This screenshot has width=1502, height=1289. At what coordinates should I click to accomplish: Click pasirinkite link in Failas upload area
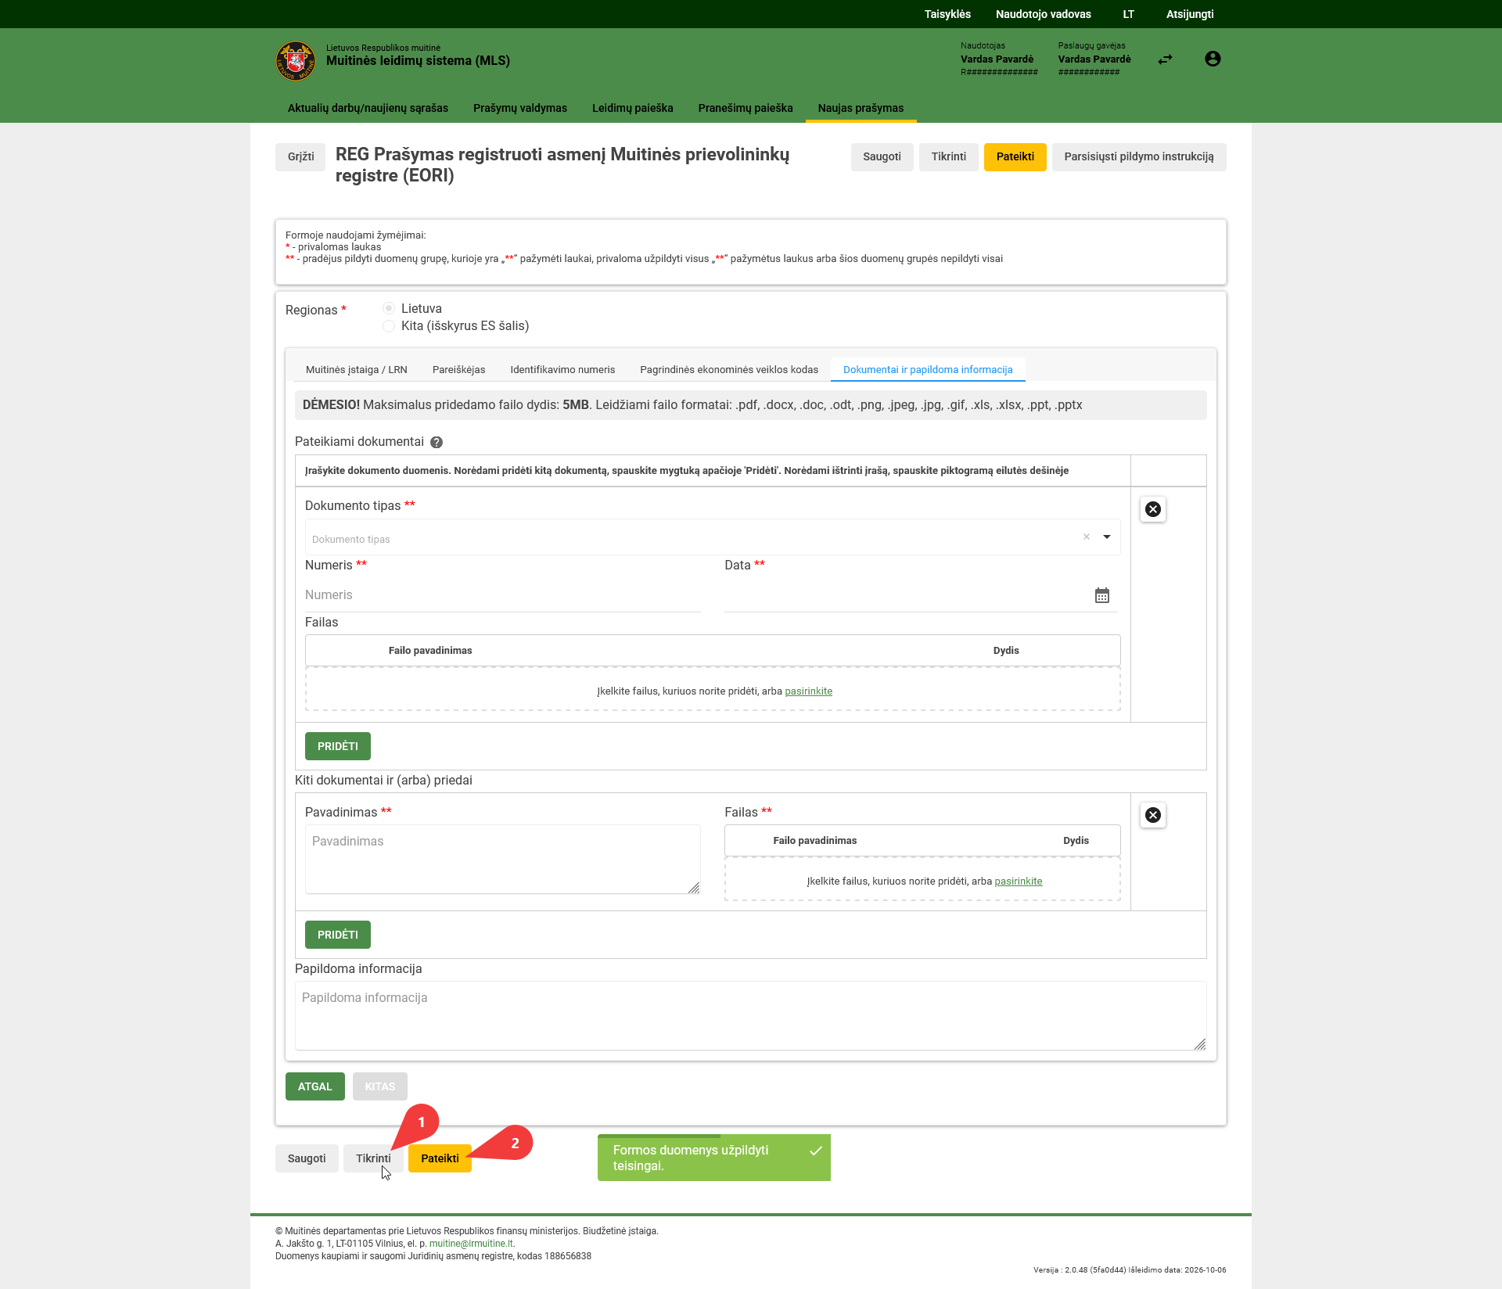[808, 691]
